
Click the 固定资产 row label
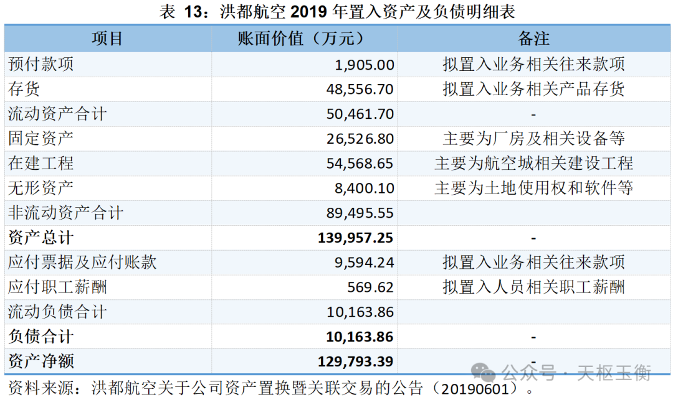click(x=41, y=139)
